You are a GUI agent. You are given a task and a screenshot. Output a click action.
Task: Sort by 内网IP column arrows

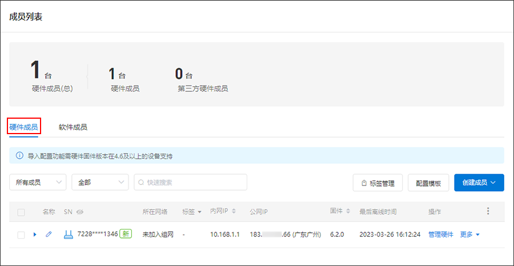[234, 212]
